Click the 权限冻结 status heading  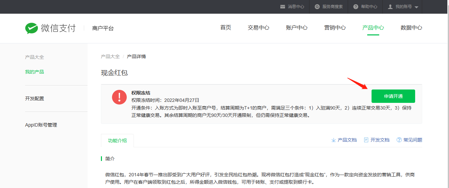[141, 93]
